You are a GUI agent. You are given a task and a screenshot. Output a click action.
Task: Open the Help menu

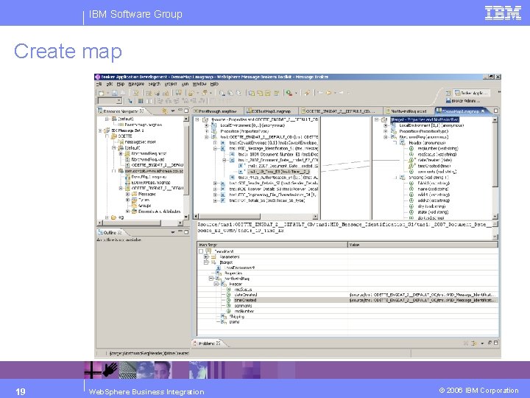(214, 84)
